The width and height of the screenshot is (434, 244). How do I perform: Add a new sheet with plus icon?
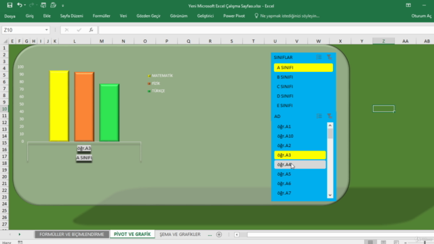[x=219, y=235]
